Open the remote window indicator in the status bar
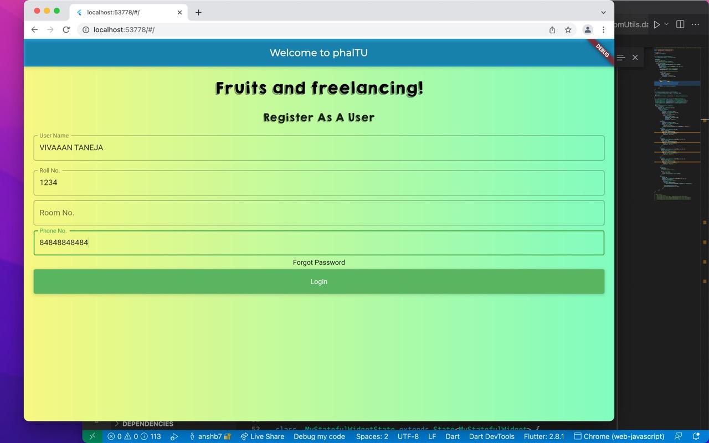 tap(92, 436)
